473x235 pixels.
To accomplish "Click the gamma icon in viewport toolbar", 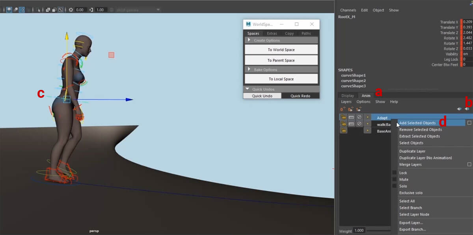I will pyautogui.click(x=91, y=9).
